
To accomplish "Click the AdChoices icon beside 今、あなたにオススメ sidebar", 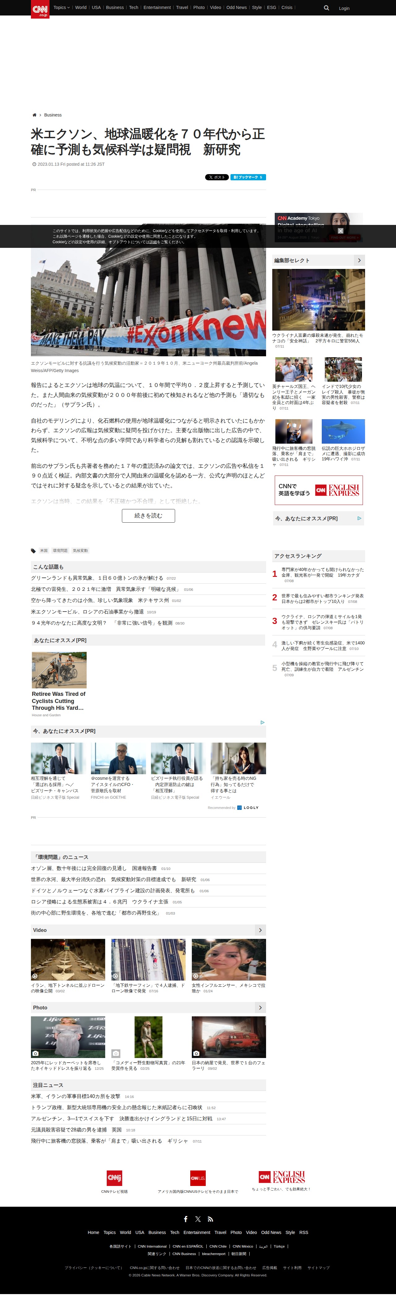I will pos(359,518).
